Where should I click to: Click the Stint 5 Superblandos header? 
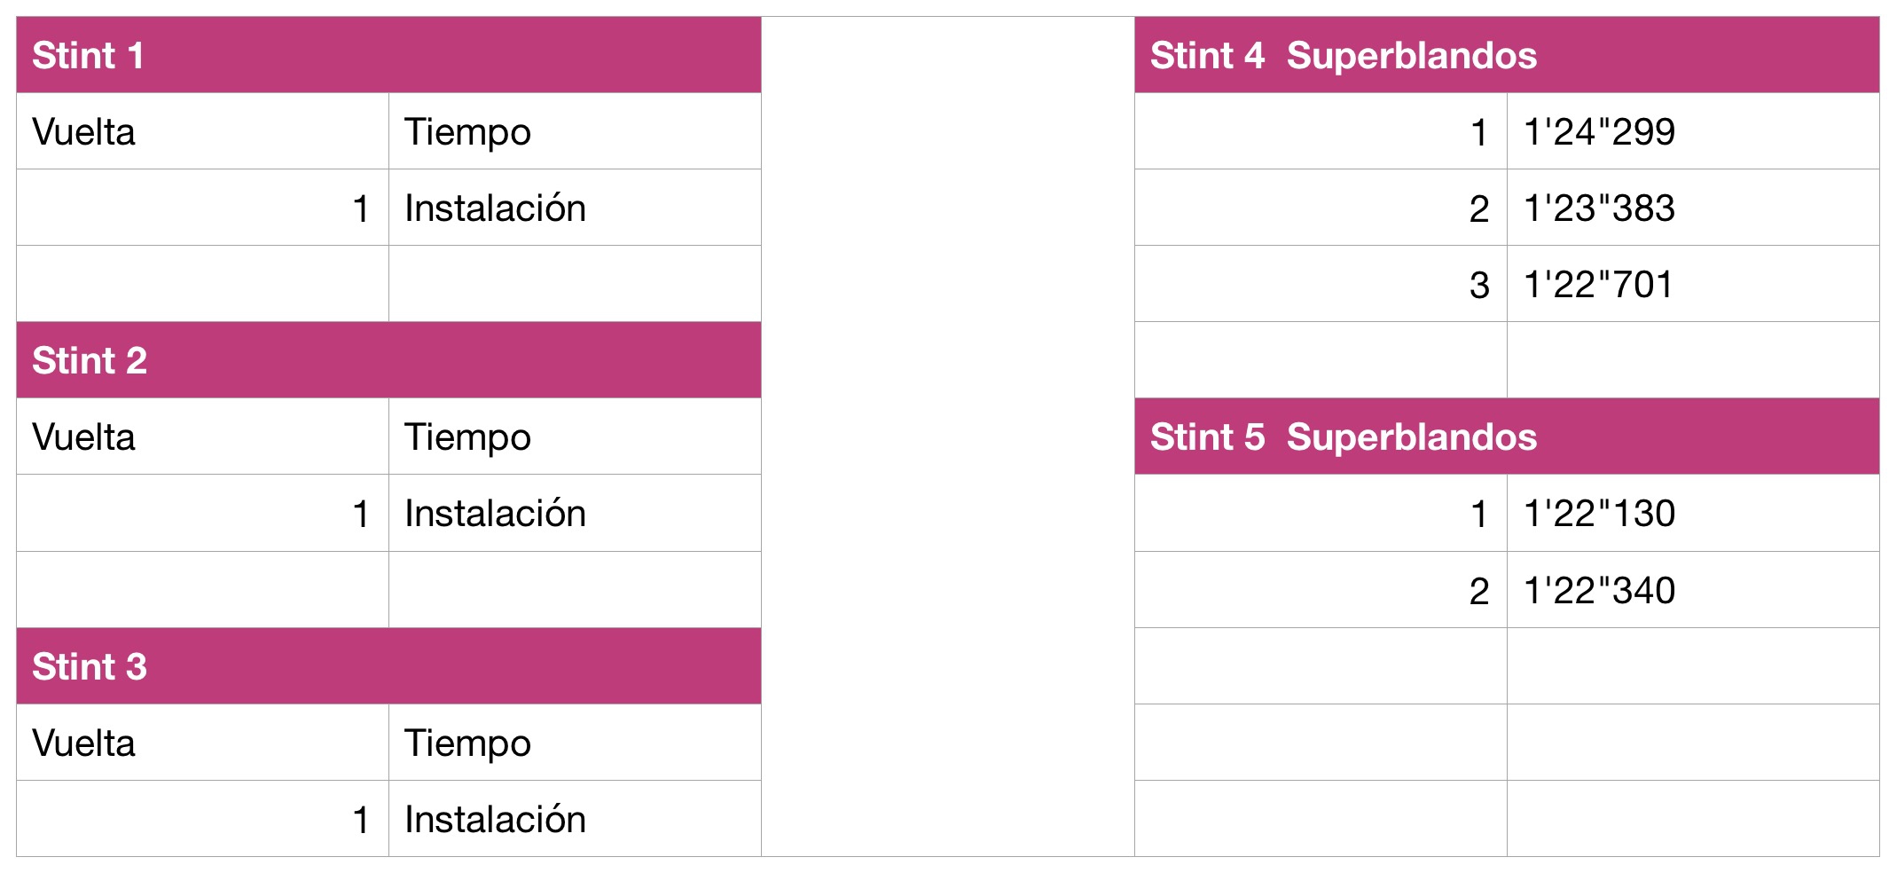tap(1506, 436)
